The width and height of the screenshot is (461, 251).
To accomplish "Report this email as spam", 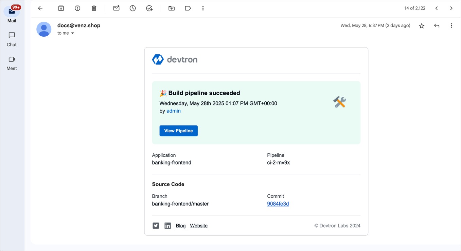I will pos(77,8).
